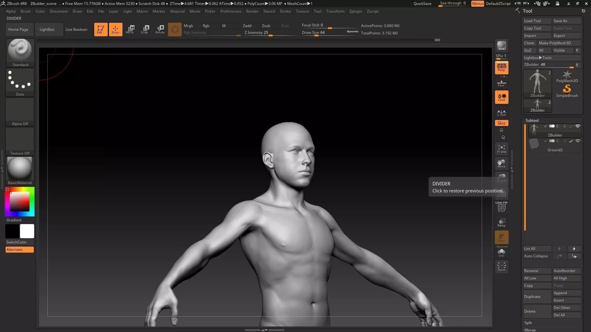The width and height of the screenshot is (591, 332).
Task: Open the Xpose icon
Action: click(501, 266)
